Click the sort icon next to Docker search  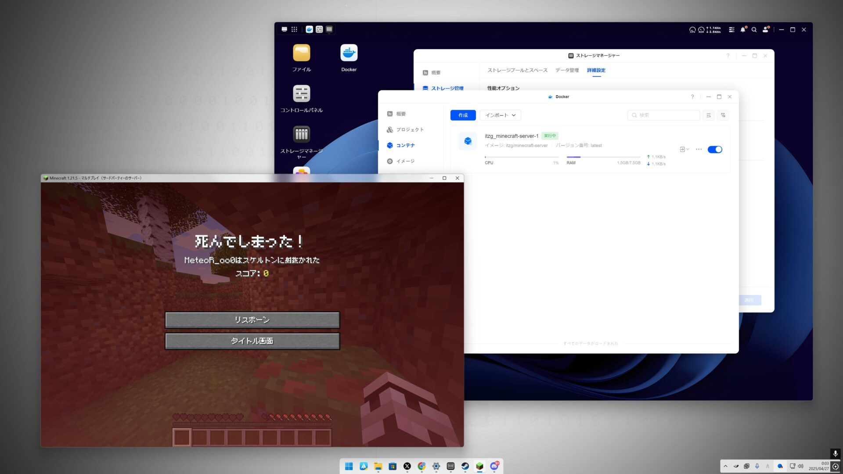click(x=708, y=115)
